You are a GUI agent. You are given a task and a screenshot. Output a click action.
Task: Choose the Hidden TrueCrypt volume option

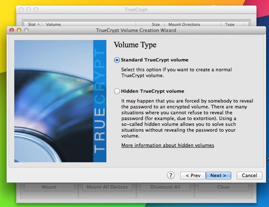coord(117,91)
